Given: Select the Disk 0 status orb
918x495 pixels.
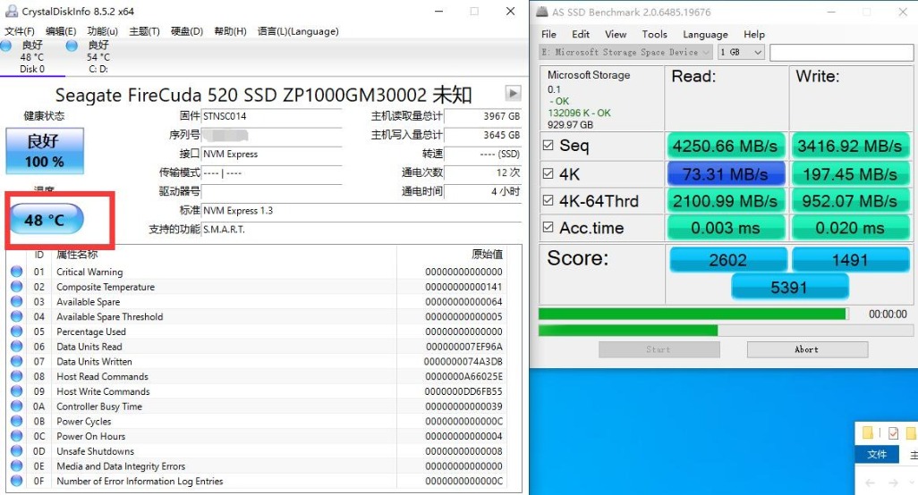Looking at the screenshot, I should [7, 46].
